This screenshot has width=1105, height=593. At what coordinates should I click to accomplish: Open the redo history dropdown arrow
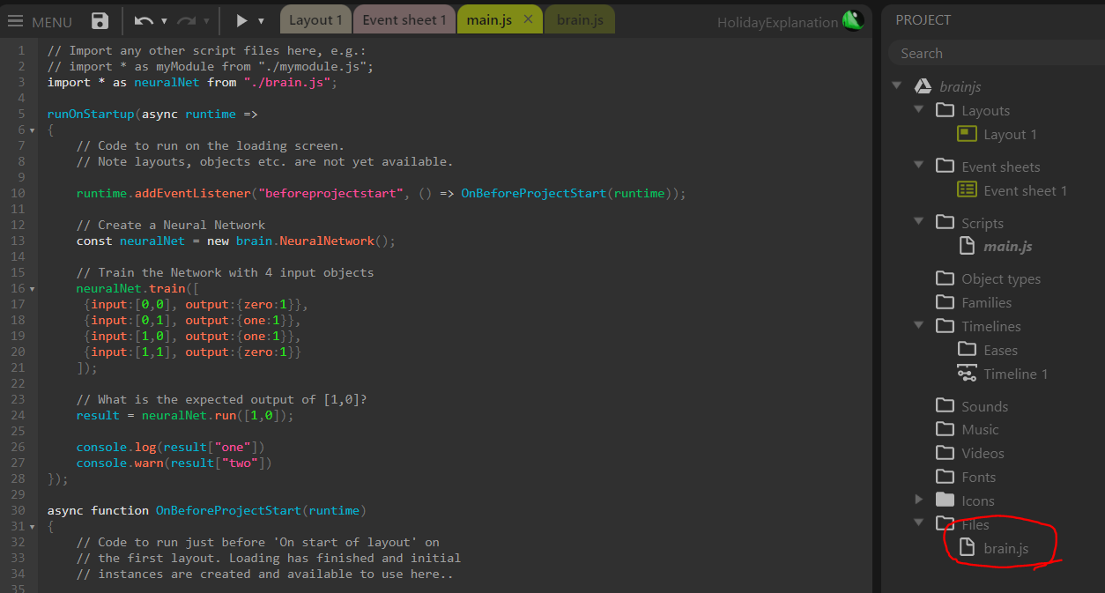207,21
